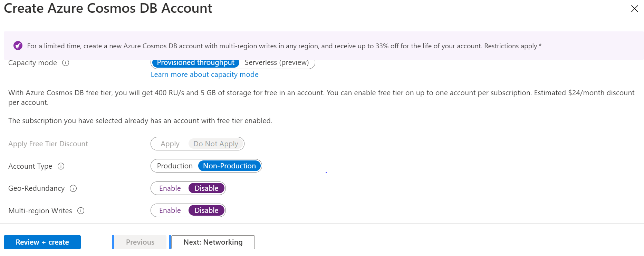Set Account Type to Non-Production
644x256 pixels.
pos(229,166)
